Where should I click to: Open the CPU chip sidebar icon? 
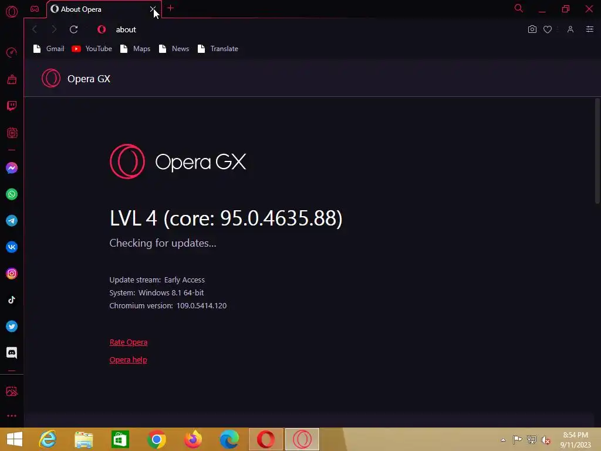click(x=12, y=133)
